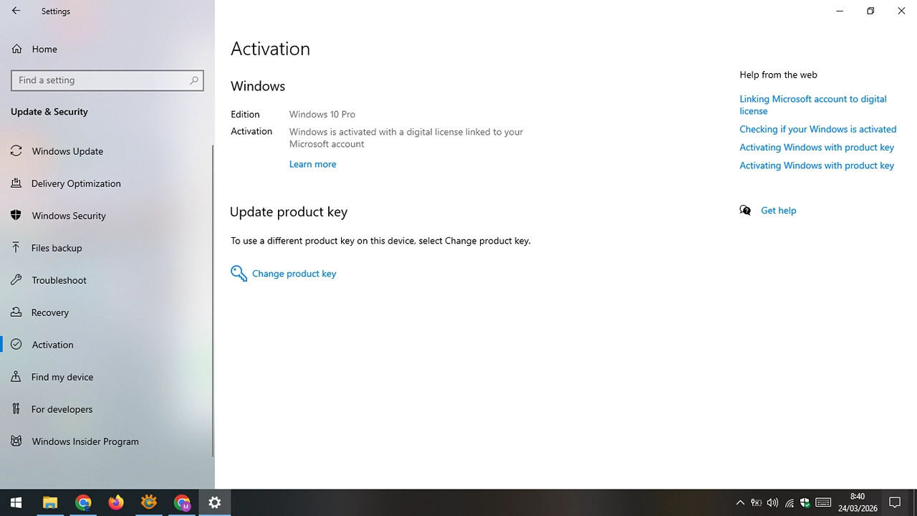The height and width of the screenshot is (516, 917).
Task: Open XnView from the taskbar
Action: click(149, 502)
